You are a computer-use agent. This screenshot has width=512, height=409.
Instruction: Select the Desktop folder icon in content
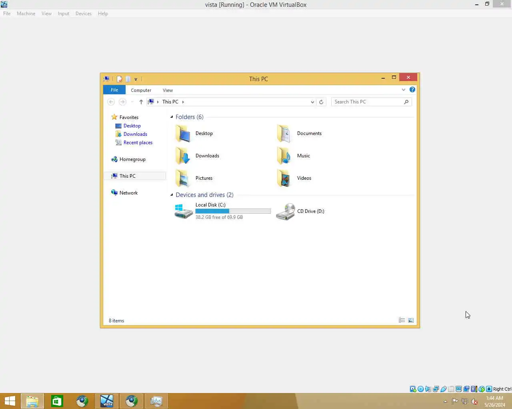[x=183, y=133]
